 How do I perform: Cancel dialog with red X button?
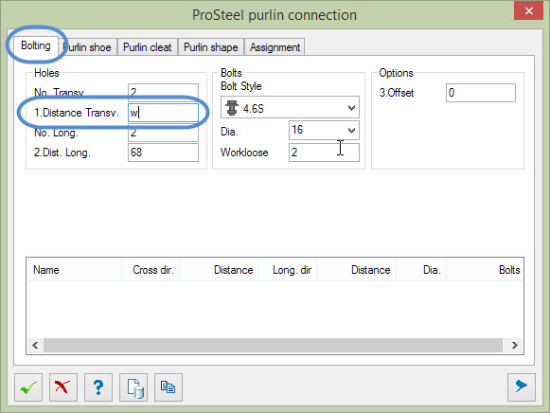click(x=63, y=387)
